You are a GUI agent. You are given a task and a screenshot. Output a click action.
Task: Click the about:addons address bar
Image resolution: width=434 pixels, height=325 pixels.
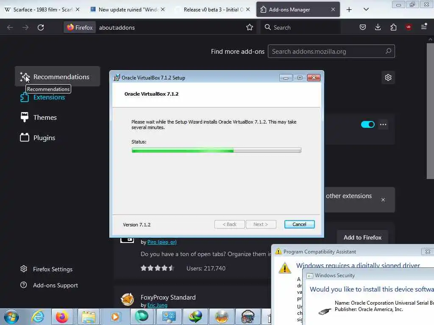click(117, 28)
